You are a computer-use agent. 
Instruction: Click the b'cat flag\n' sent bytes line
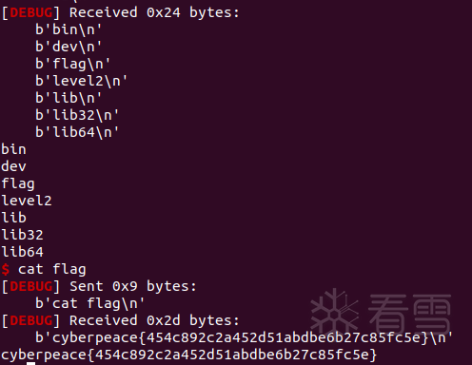[x=89, y=304]
